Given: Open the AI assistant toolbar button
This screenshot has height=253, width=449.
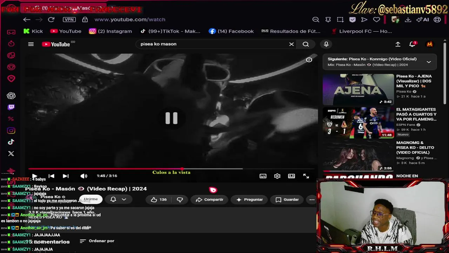Looking at the screenshot, I should pos(422,20).
